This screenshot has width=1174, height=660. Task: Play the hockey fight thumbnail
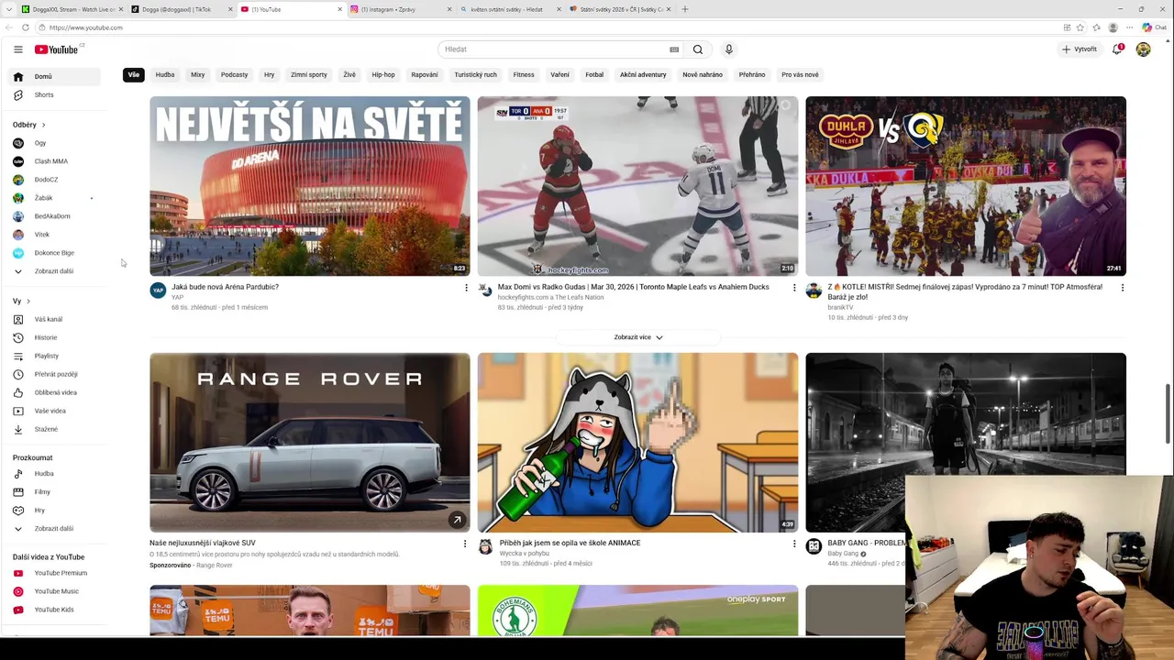coord(637,186)
